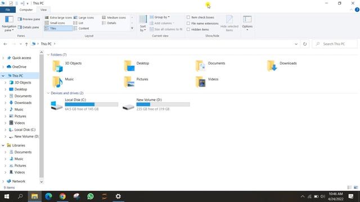Switch to the Computer ribbon tab

(x=26, y=10)
